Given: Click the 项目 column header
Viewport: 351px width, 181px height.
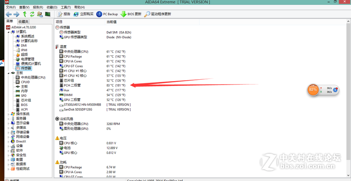Looking at the screenshot, I should [x=80, y=22].
